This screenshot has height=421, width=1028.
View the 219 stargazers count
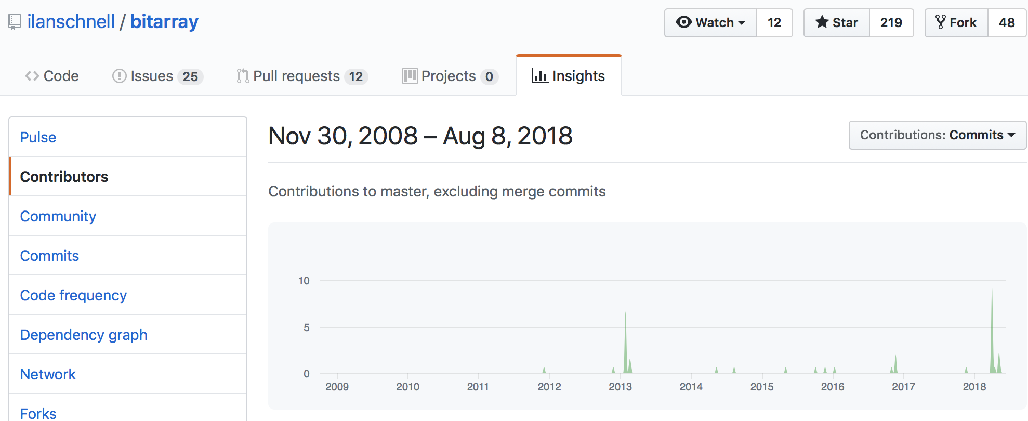pyautogui.click(x=891, y=23)
